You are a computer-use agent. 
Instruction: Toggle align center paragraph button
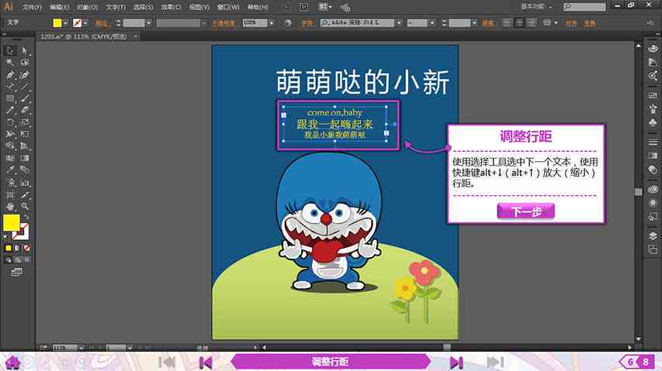coord(519,22)
